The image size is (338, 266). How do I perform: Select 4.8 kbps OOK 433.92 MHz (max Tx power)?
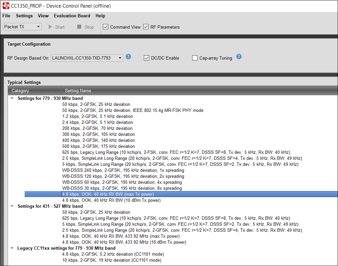click(121, 236)
